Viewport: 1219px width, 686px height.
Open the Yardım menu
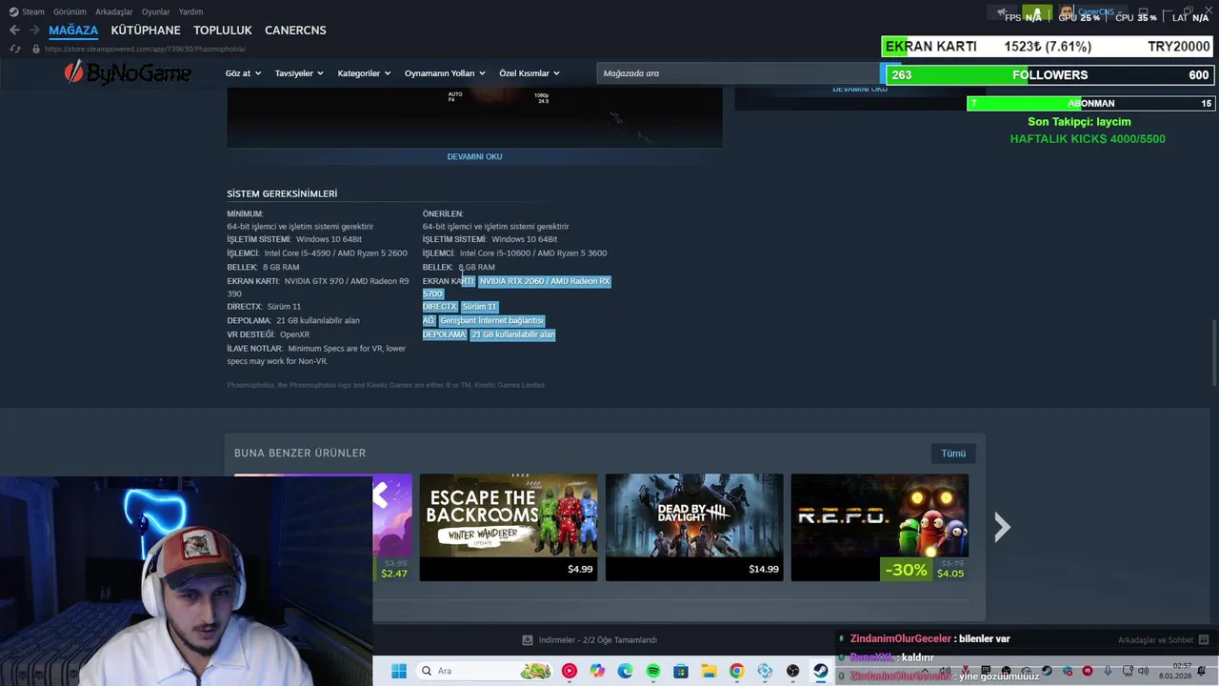click(190, 11)
